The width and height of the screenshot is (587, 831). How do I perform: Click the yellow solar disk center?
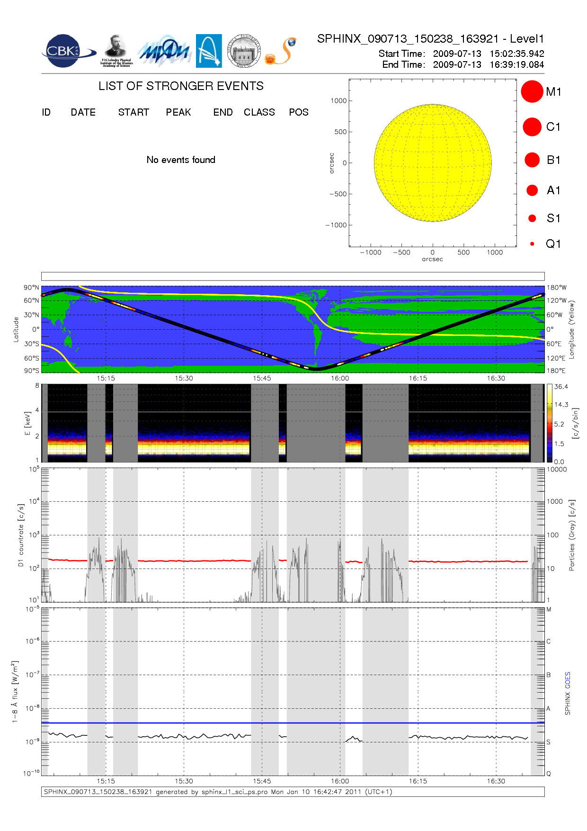coord(433,163)
